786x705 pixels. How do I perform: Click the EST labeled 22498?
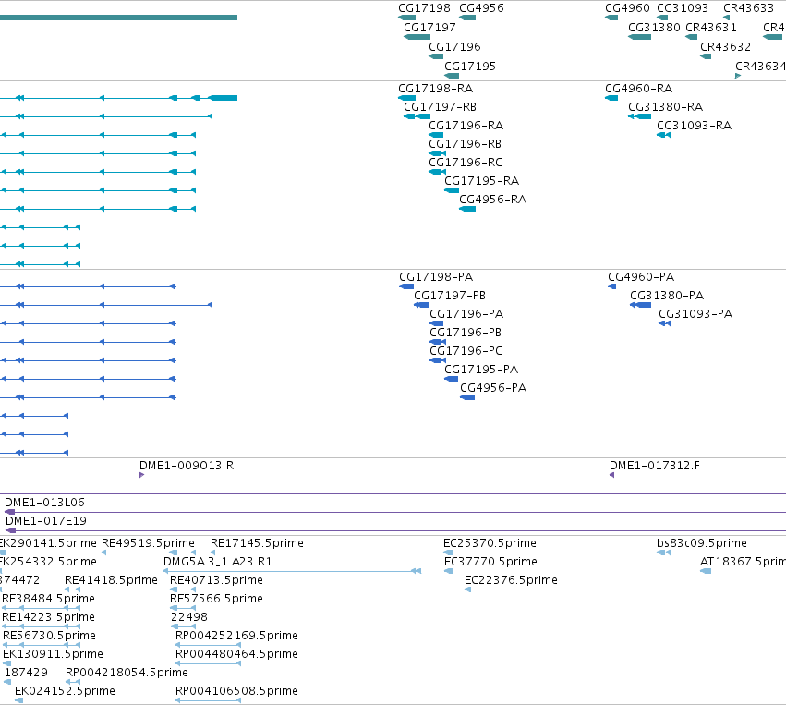click(x=189, y=616)
